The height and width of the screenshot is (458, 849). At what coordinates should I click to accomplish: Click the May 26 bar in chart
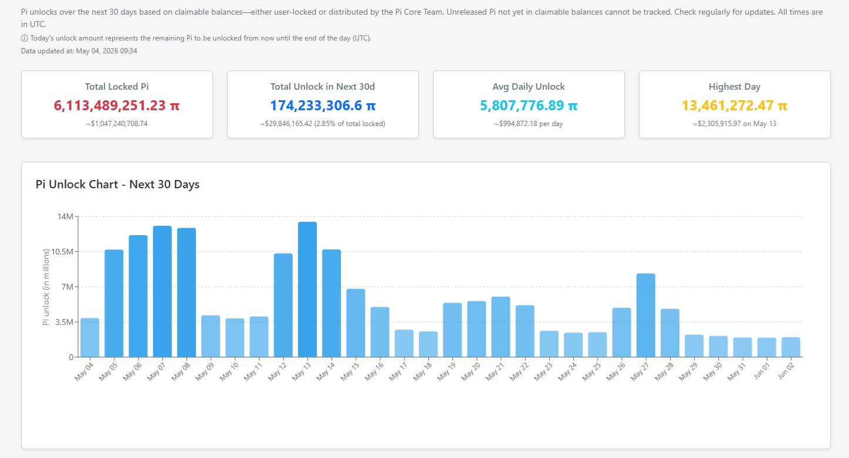[621, 333]
